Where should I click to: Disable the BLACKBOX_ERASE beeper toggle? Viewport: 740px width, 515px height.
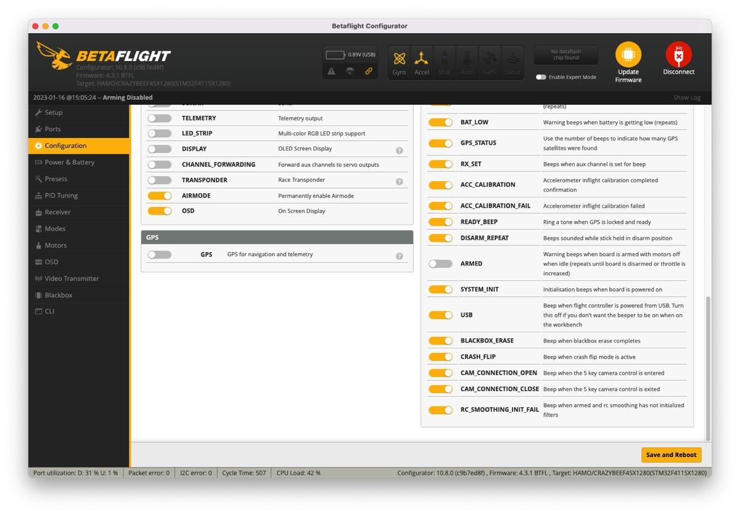(440, 341)
